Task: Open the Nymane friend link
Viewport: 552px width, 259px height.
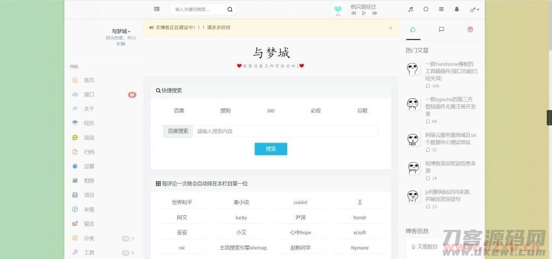Action: click(360, 248)
